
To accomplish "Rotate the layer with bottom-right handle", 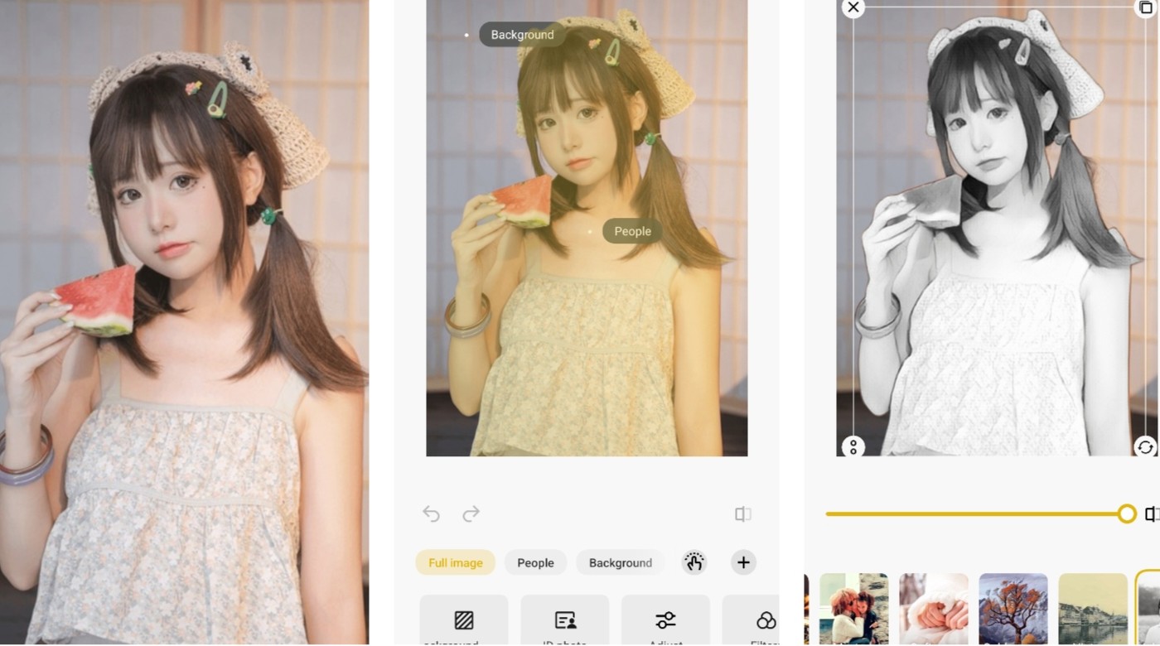I will point(1145,447).
